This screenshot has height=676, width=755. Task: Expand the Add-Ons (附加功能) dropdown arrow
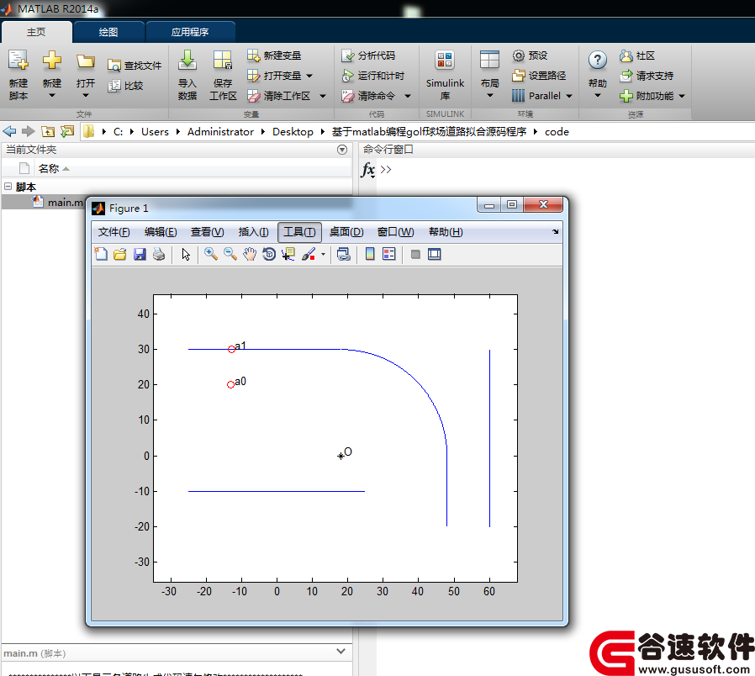click(682, 96)
